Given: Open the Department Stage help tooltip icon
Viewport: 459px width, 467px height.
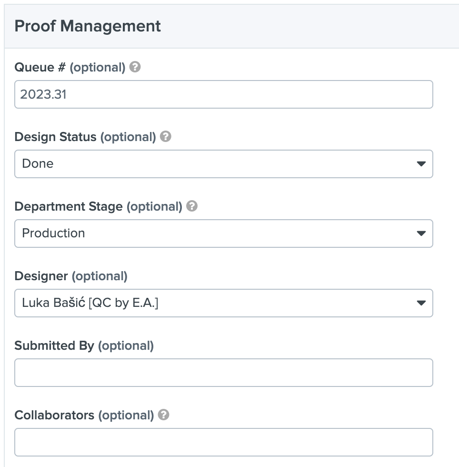Looking at the screenshot, I should coord(192,206).
